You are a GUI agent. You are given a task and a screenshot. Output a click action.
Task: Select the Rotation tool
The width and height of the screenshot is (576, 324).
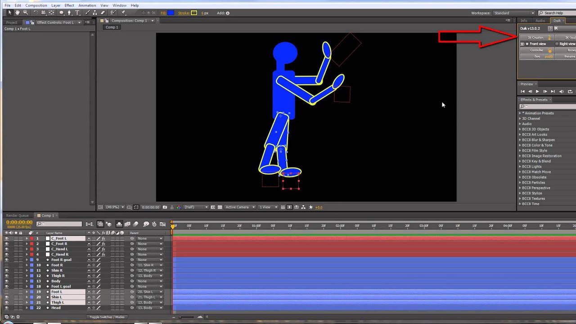(x=36, y=13)
